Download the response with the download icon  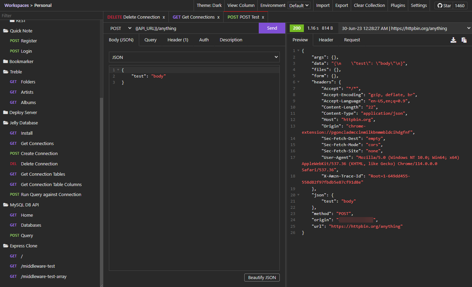(x=453, y=40)
